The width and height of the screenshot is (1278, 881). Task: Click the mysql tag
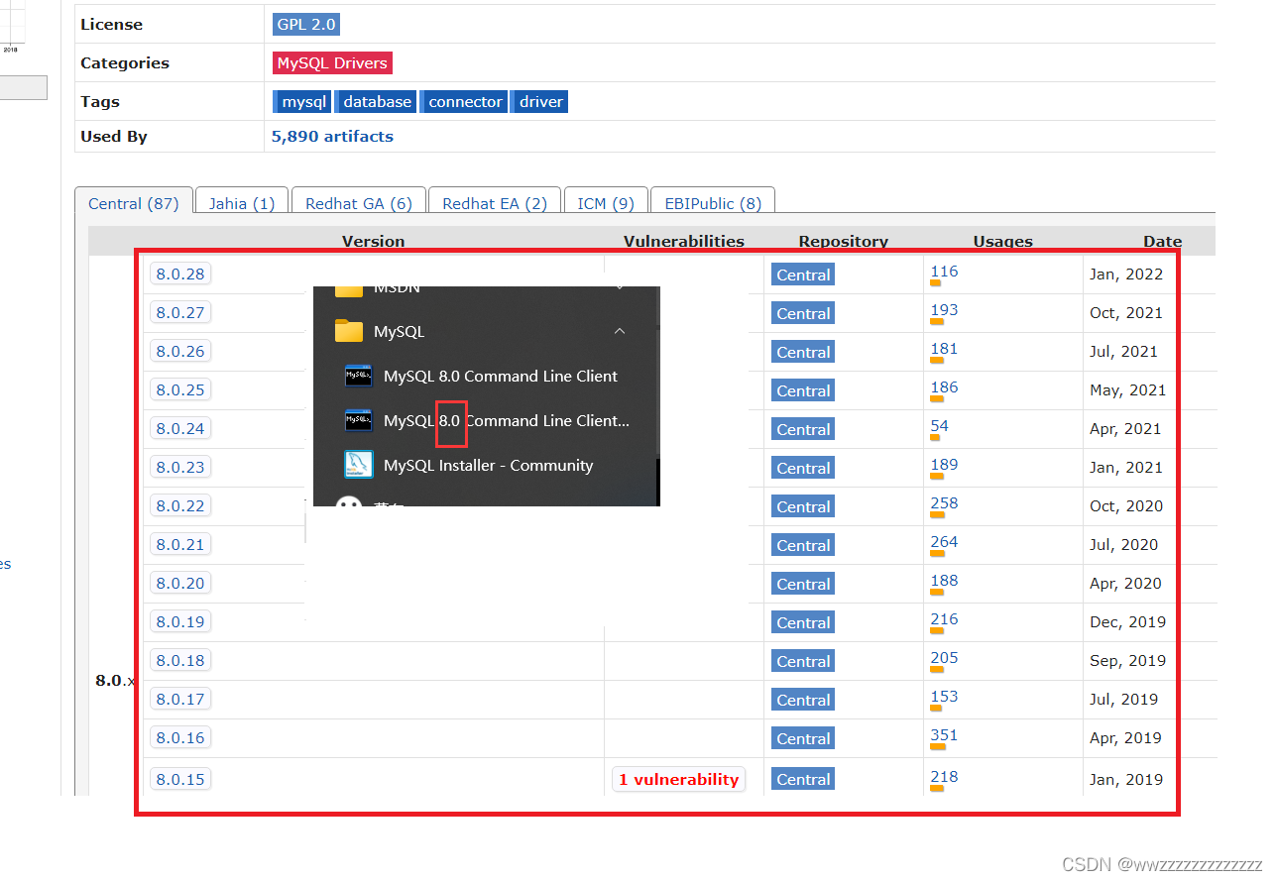pyautogui.click(x=302, y=102)
